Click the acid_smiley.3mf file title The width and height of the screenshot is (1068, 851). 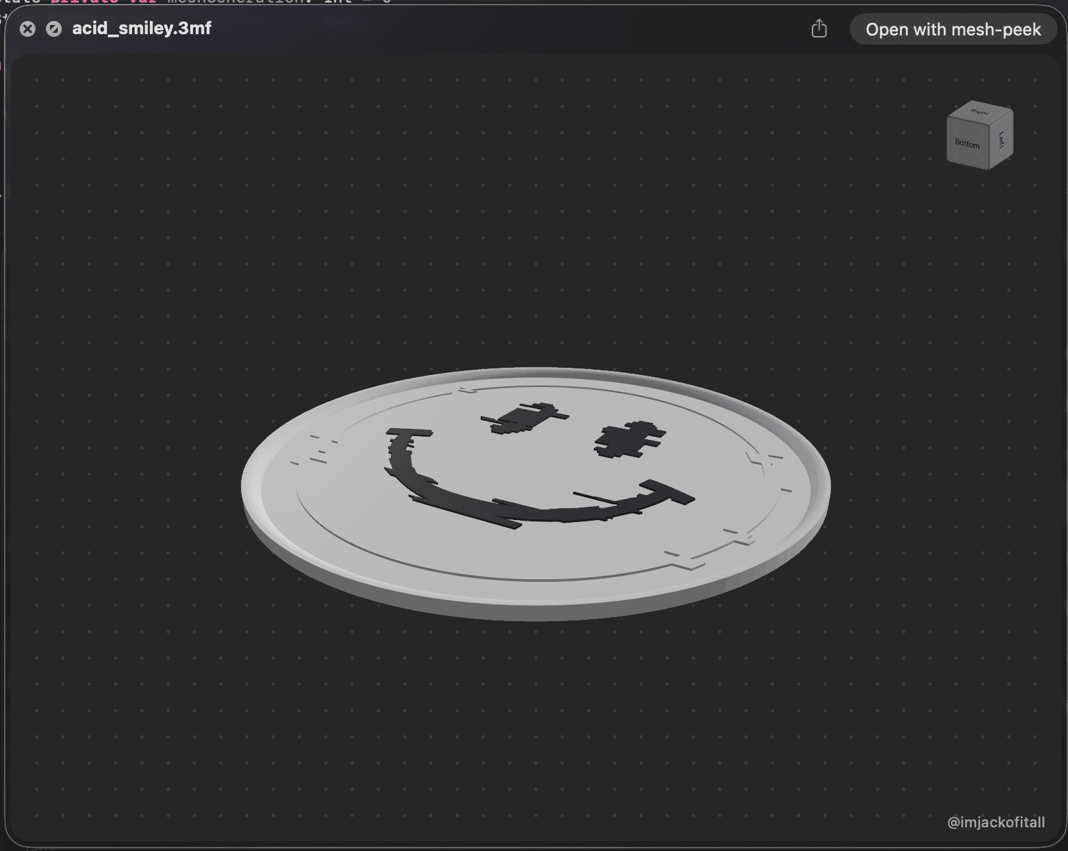[x=142, y=28]
